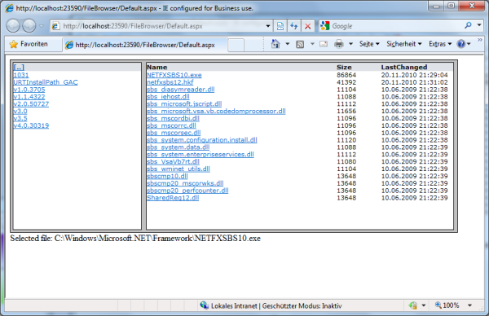The height and width of the screenshot is (316, 489).
Task: Open the v2.0.50727 folder
Action: pyautogui.click(x=31, y=103)
